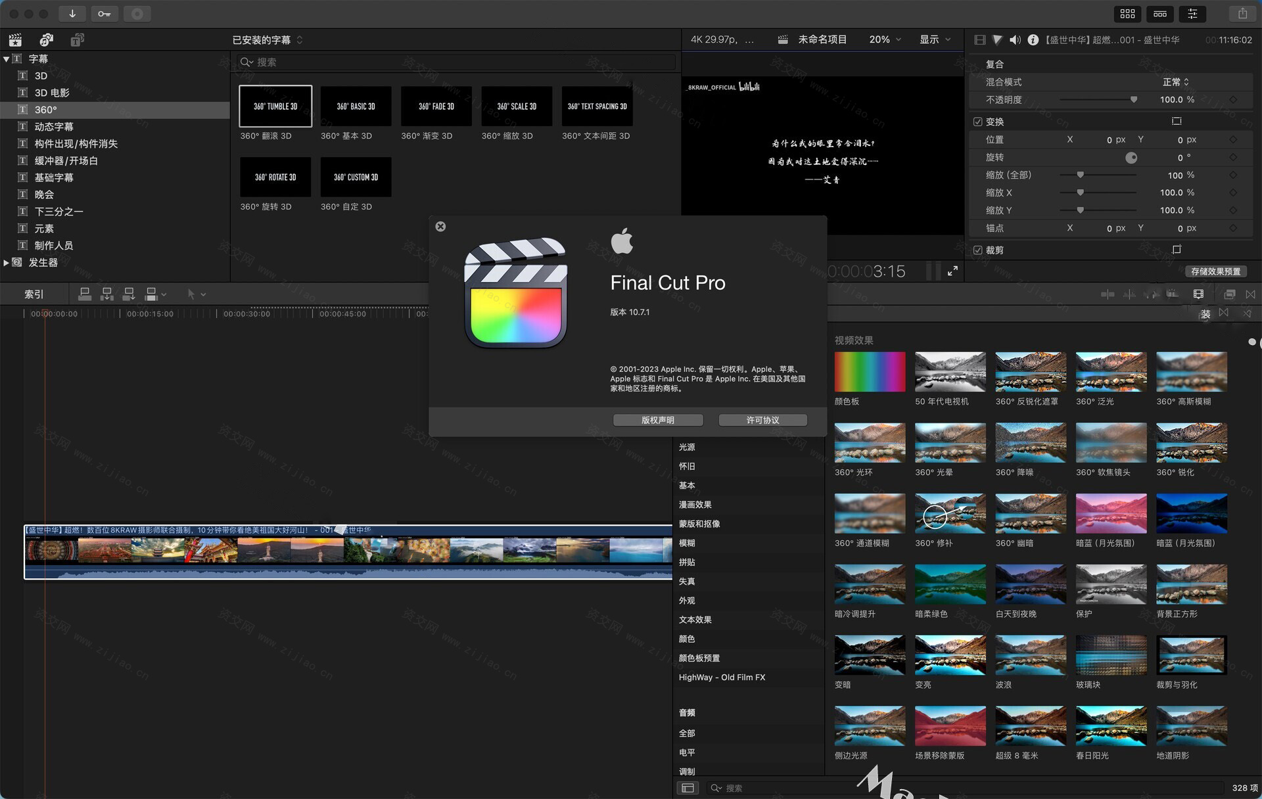Screen dimensions: 1262x799
Task: Toggle the timeline layout button
Action: (1160, 14)
